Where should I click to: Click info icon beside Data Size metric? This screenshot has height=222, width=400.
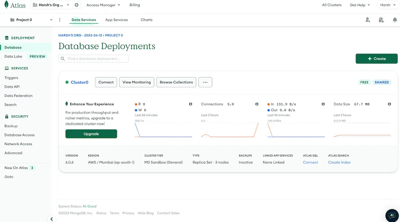389,104
